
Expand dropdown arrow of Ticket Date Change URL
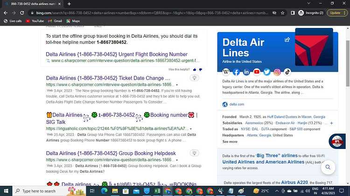click(x=177, y=85)
